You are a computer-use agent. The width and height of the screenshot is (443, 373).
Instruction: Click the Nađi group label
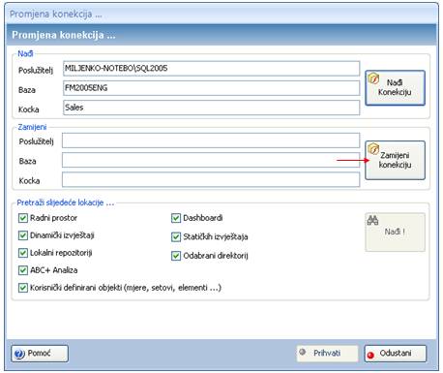point(25,53)
